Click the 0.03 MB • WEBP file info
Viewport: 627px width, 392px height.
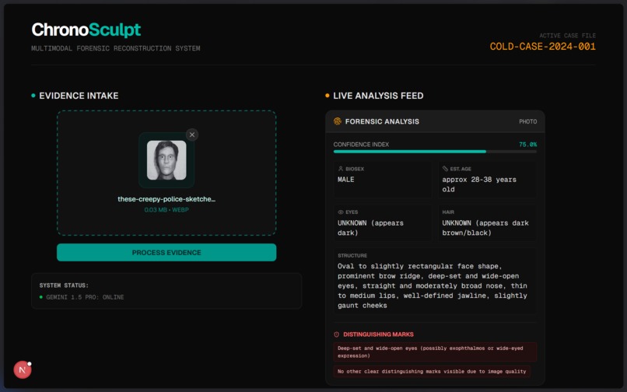pyautogui.click(x=166, y=209)
